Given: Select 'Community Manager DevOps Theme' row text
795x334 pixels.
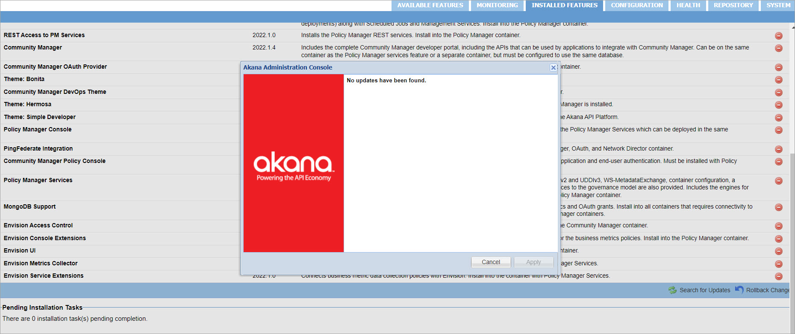Looking at the screenshot, I should tap(55, 92).
